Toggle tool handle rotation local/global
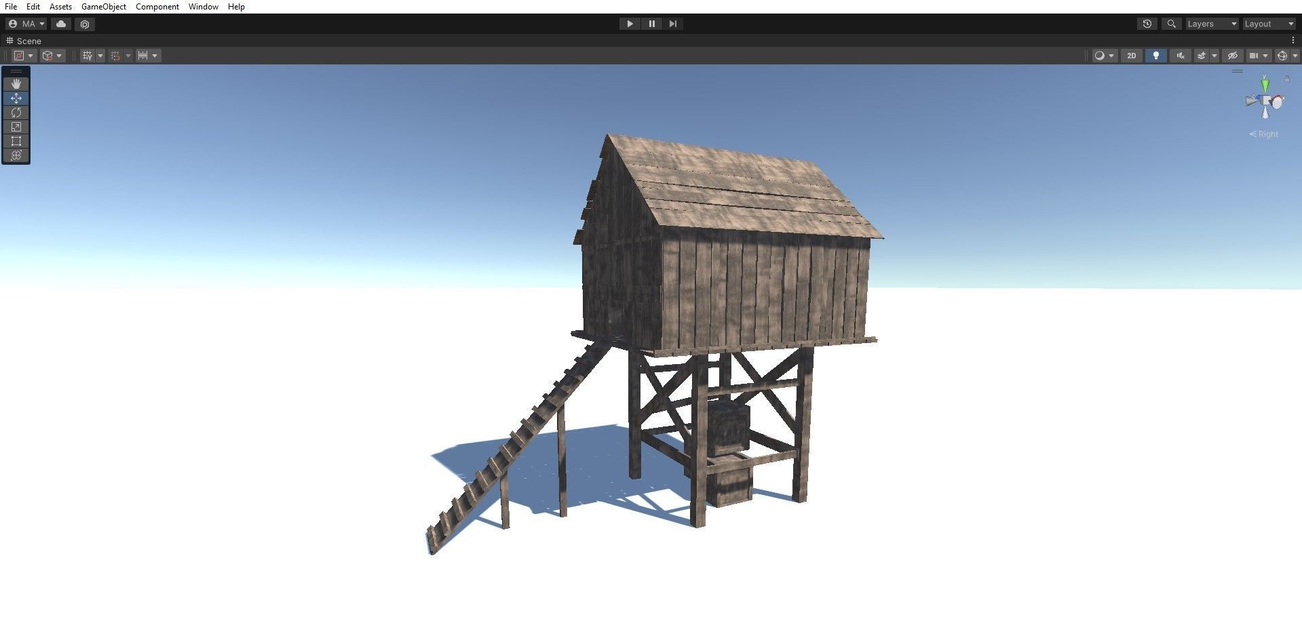 [47, 56]
